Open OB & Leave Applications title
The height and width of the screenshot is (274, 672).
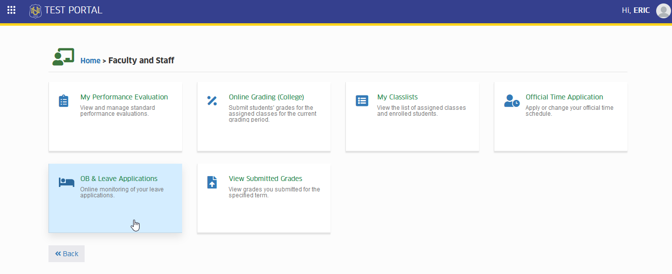pos(119,179)
